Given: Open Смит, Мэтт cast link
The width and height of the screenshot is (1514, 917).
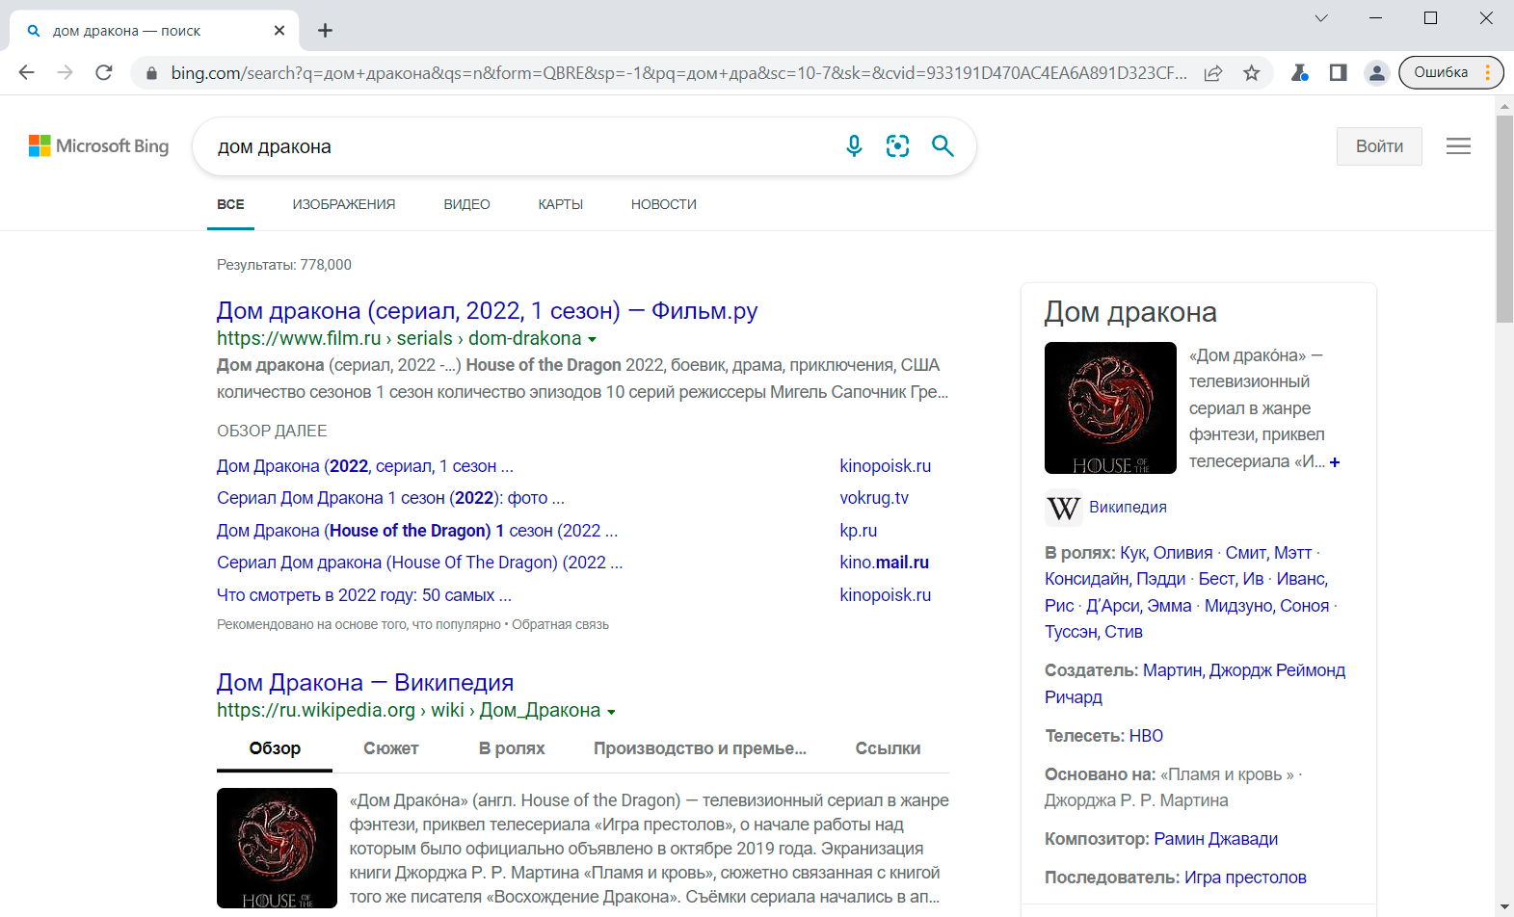Looking at the screenshot, I should tap(1268, 553).
